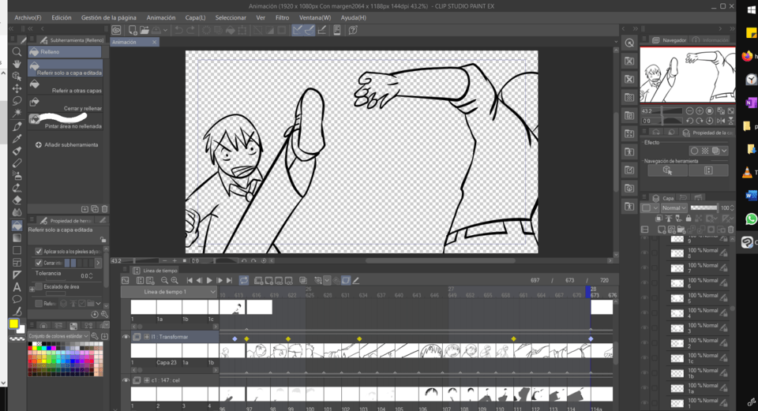Toggle the timeline loop playback button
The image size is (758, 411).
tap(244, 281)
